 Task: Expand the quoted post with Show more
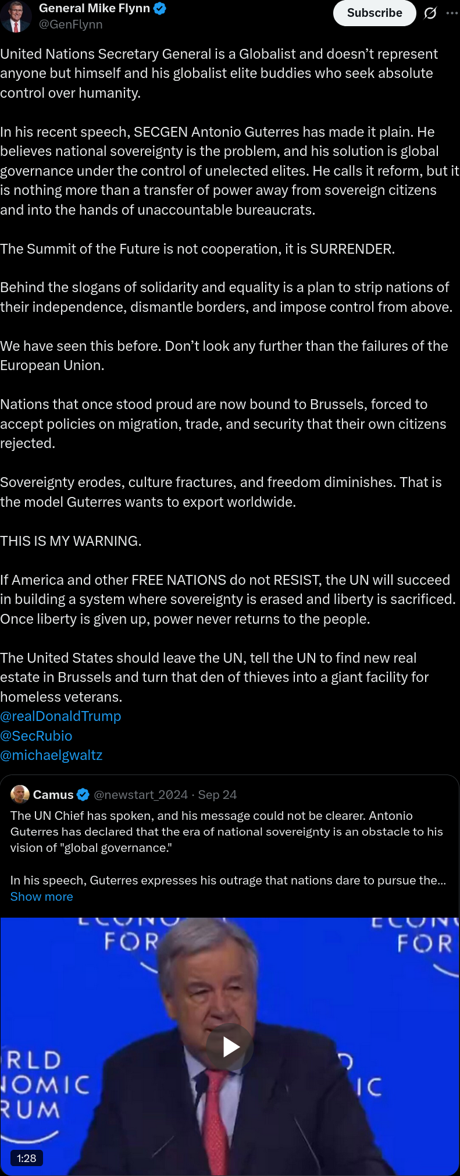42,897
